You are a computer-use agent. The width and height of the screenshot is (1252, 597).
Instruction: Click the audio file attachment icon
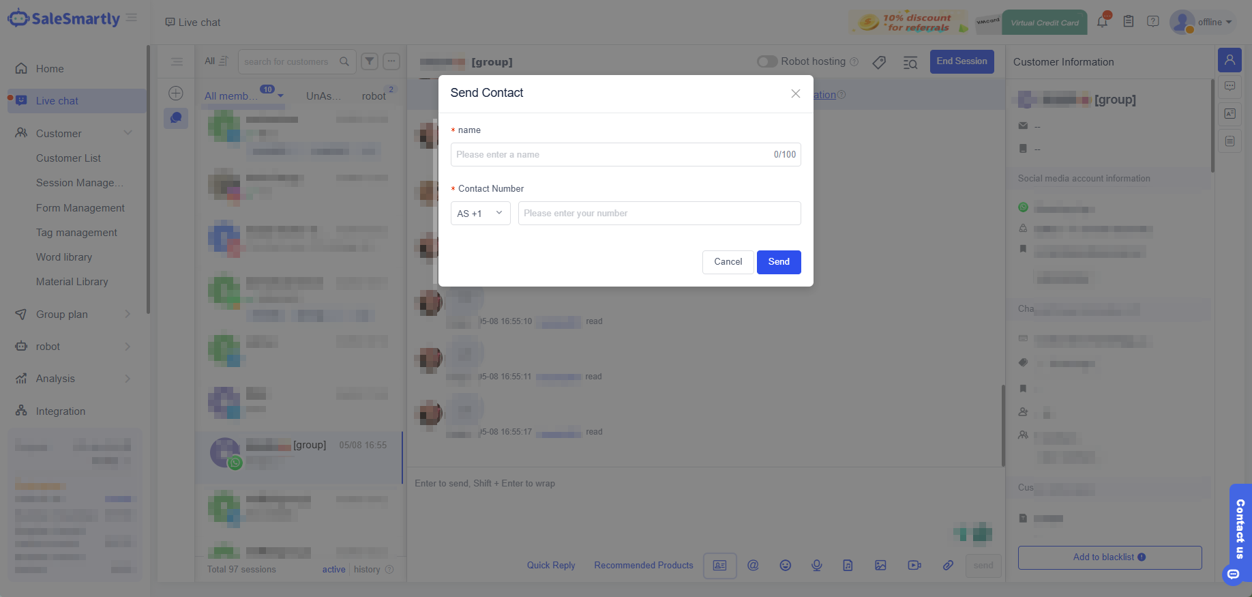(x=848, y=566)
